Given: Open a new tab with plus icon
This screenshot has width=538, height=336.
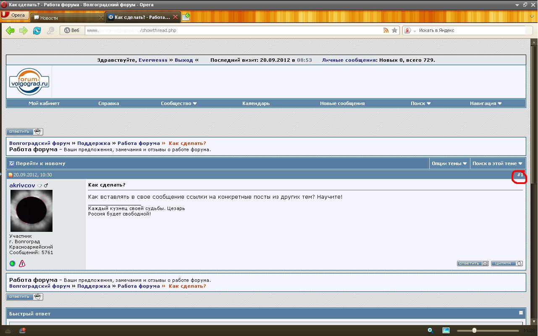Looking at the screenshot, I should point(186,17).
